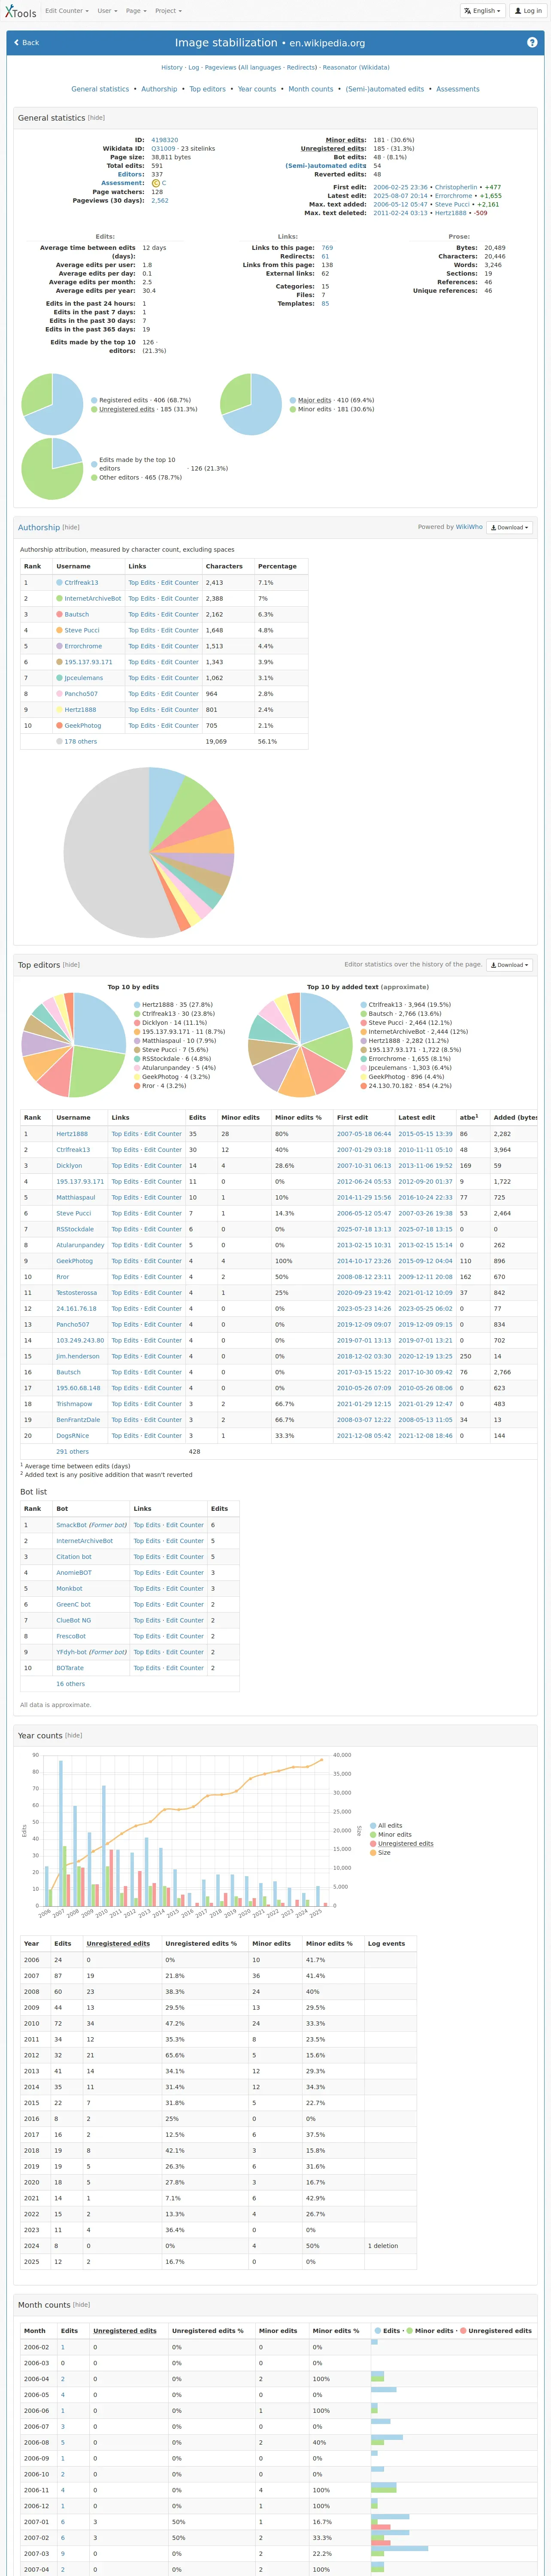
Task: Open the Templates count 85 link
Action: (x=325, y=304)
